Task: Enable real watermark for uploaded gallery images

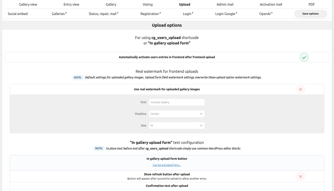Action: 300,89
